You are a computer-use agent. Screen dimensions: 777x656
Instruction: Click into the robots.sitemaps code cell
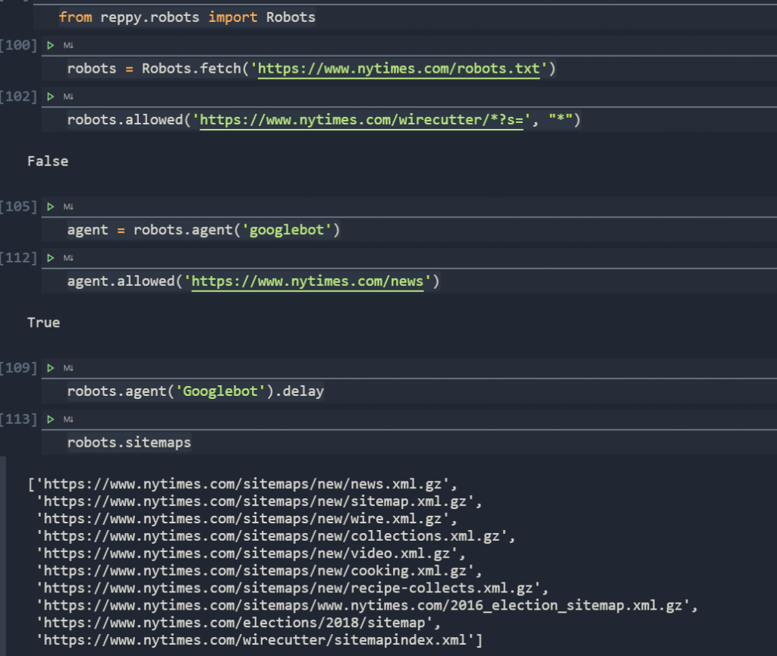coord(409,443)
